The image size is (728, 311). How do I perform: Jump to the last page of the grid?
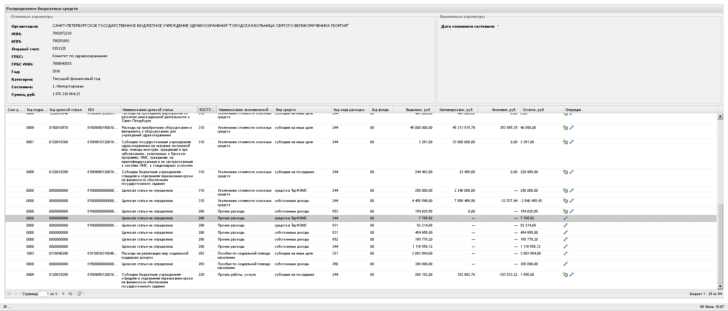70,294
